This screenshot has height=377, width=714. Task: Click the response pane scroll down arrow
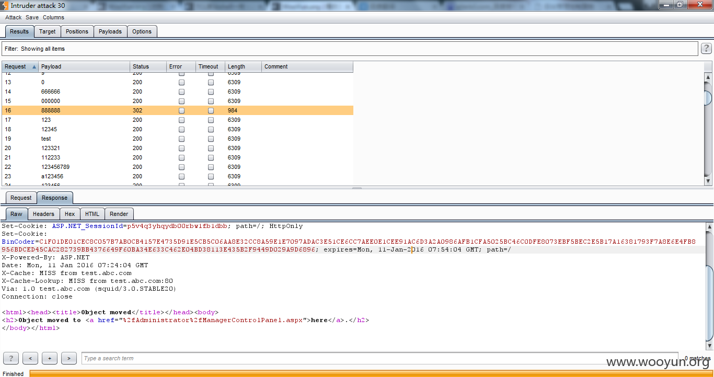(709, 346)
